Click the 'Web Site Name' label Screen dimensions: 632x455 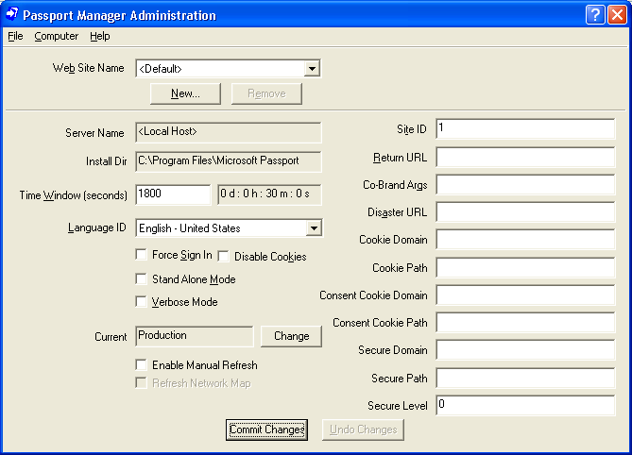(x=88, y=68)
